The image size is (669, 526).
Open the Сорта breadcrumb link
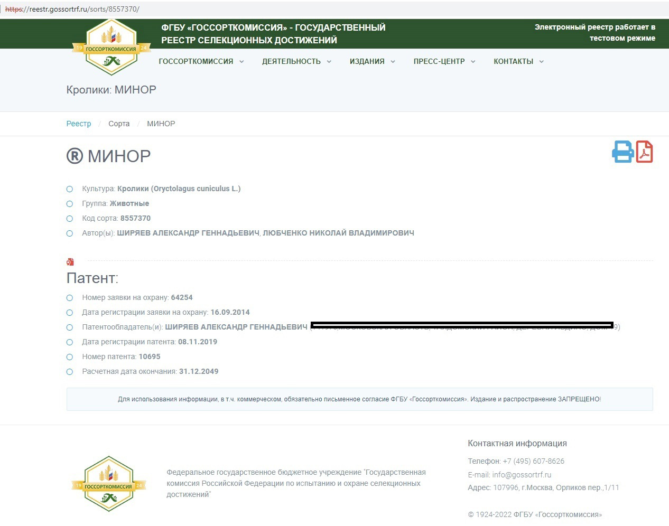[119, 124]
